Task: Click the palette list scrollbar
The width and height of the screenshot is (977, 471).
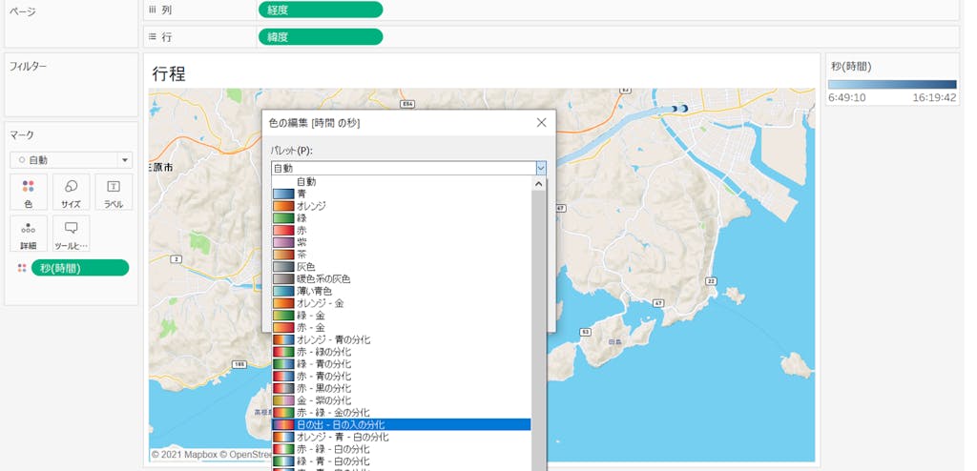Action: pyautogui.click(x=538, y=315)
